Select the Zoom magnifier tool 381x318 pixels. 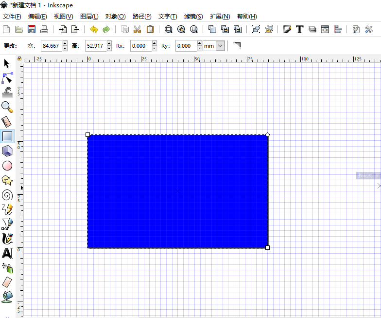click(7, 107)
